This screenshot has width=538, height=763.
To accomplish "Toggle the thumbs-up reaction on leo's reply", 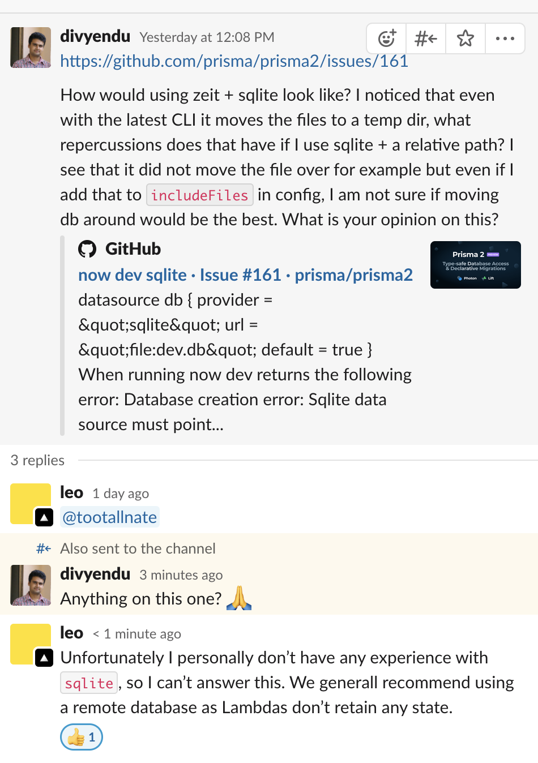I will pyautogui.click(x=81, y=737).
